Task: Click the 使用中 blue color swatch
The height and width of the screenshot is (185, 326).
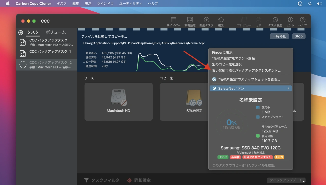Action: point(258,107)
